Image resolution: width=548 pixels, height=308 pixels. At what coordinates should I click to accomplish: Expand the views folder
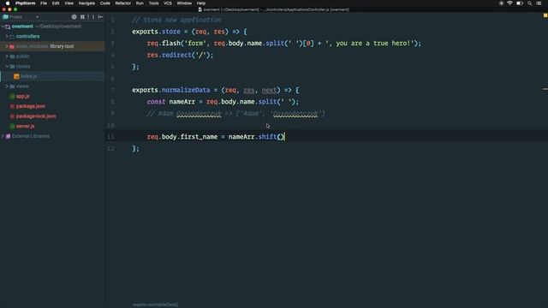pos(7,86)
